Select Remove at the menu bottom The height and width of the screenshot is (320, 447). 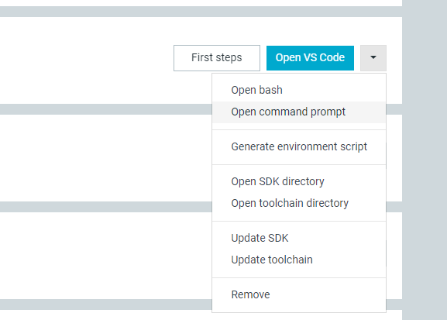[299, 294]
